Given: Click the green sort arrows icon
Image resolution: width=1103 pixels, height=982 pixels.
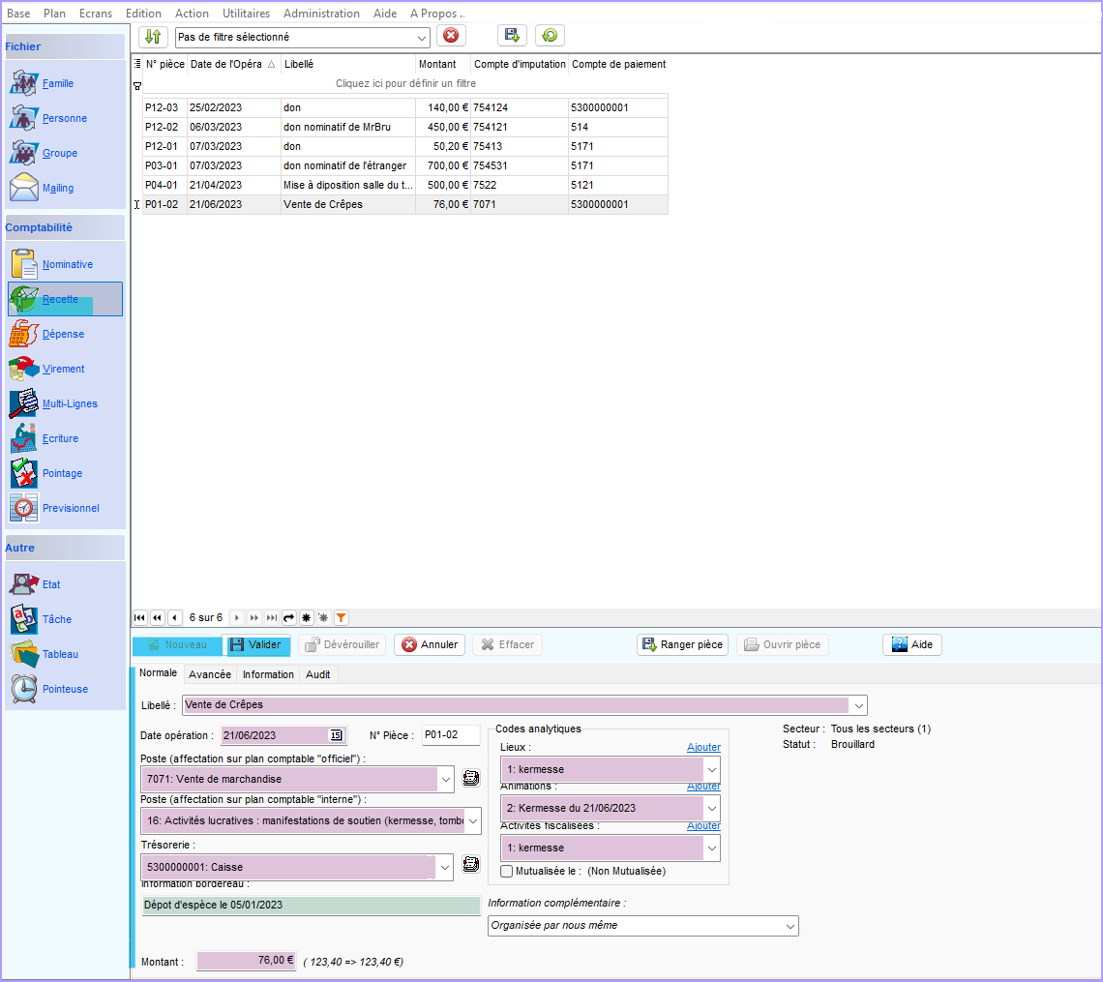Looking at the screenshot, I should [x=153, y=37].
